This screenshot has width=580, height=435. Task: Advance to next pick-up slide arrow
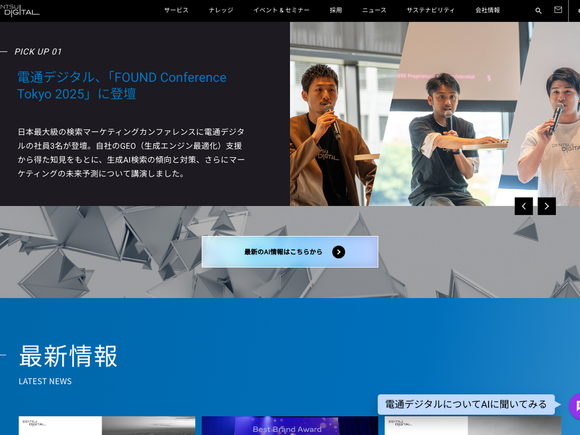point(547,206)
